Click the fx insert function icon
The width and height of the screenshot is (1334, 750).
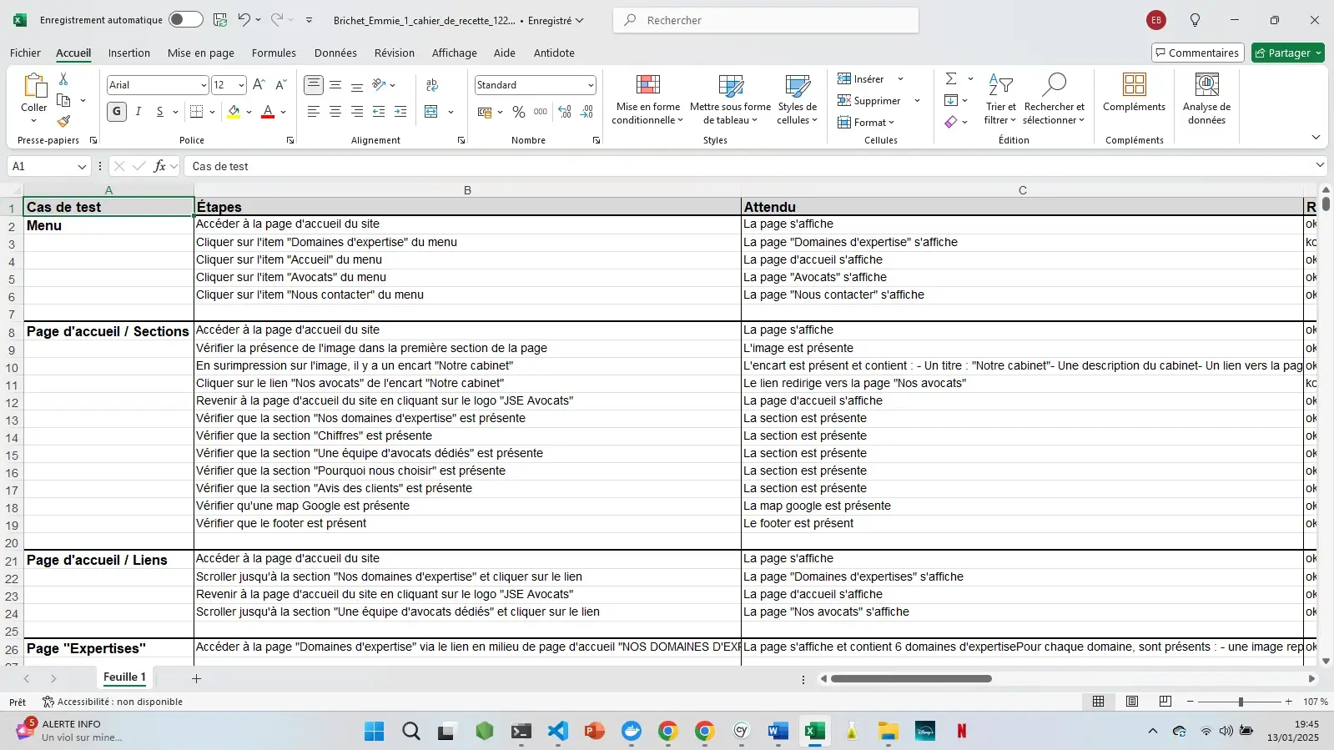159,166
